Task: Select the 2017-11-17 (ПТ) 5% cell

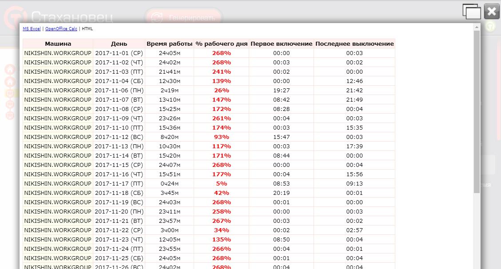Action: coord(222,184)
